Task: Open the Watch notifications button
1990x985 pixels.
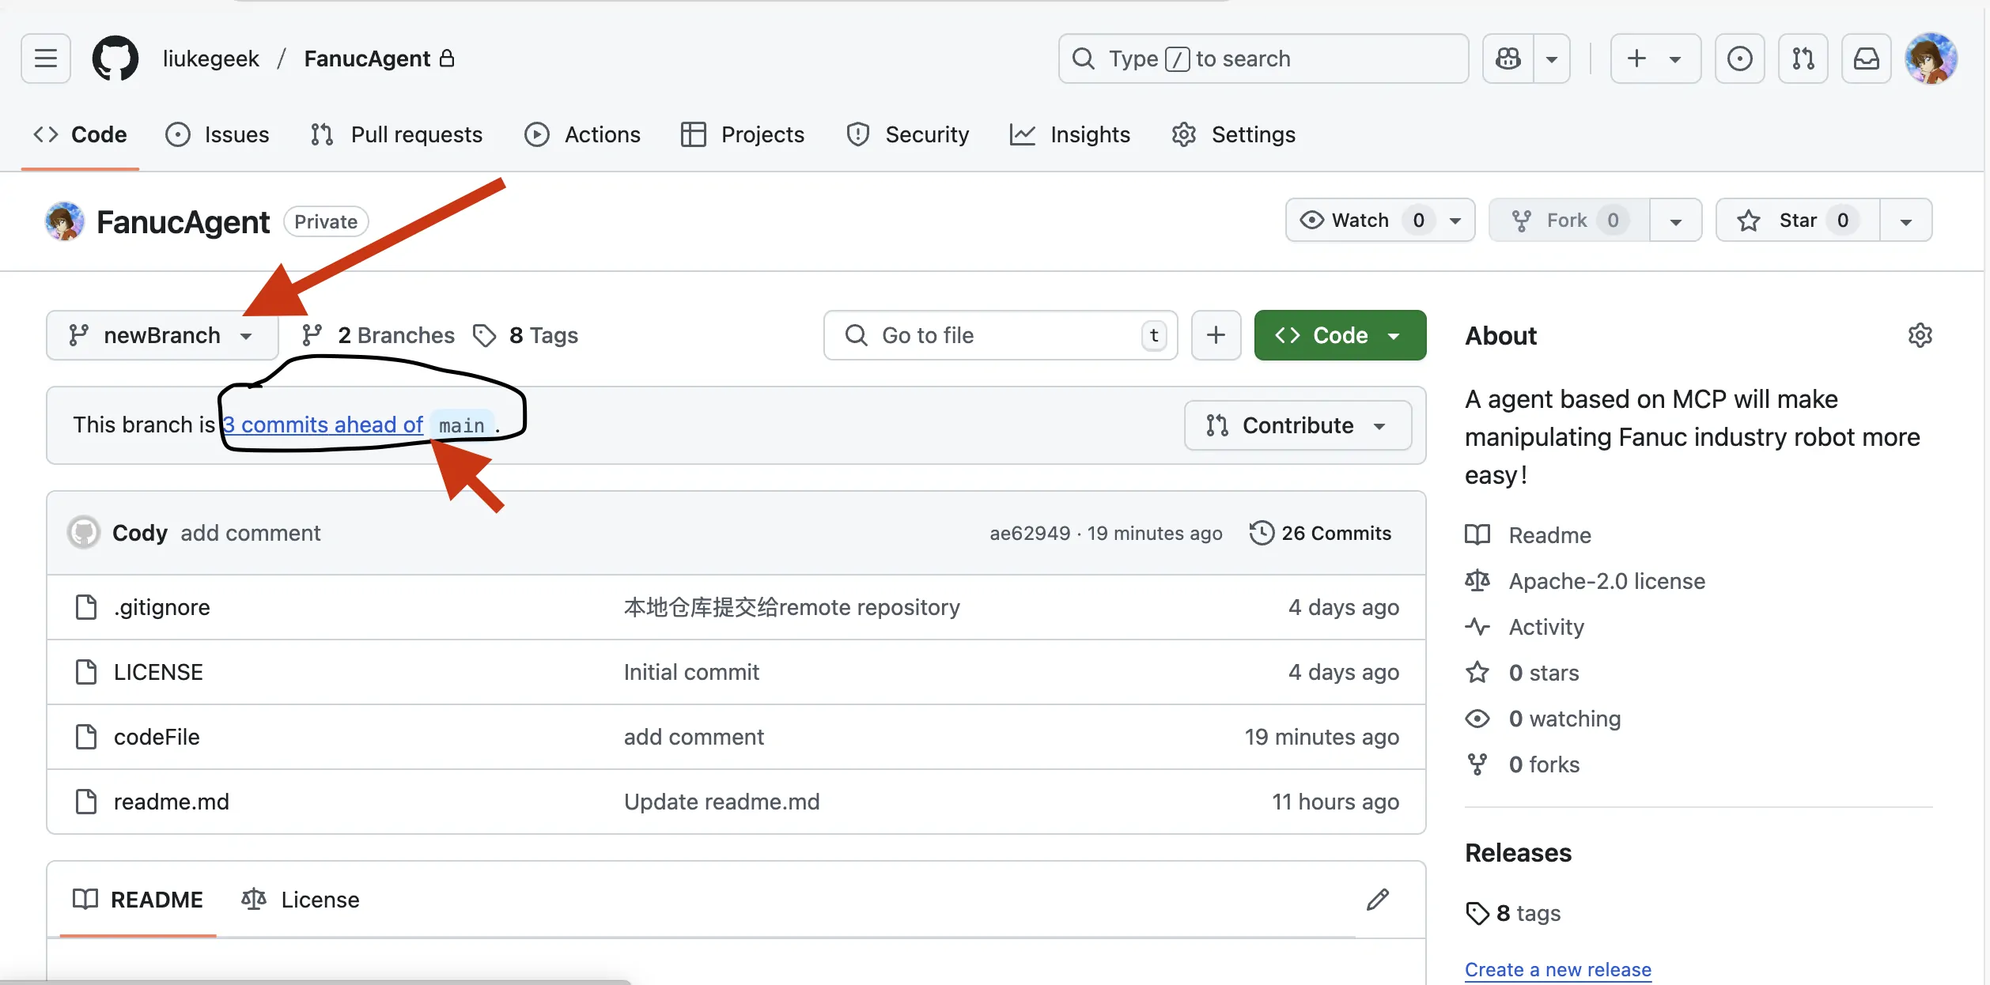Action: pyautogui.click(x=1380, y=220)
